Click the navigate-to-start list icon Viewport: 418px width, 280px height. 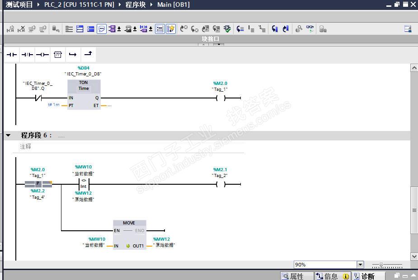tap(251, 29)
